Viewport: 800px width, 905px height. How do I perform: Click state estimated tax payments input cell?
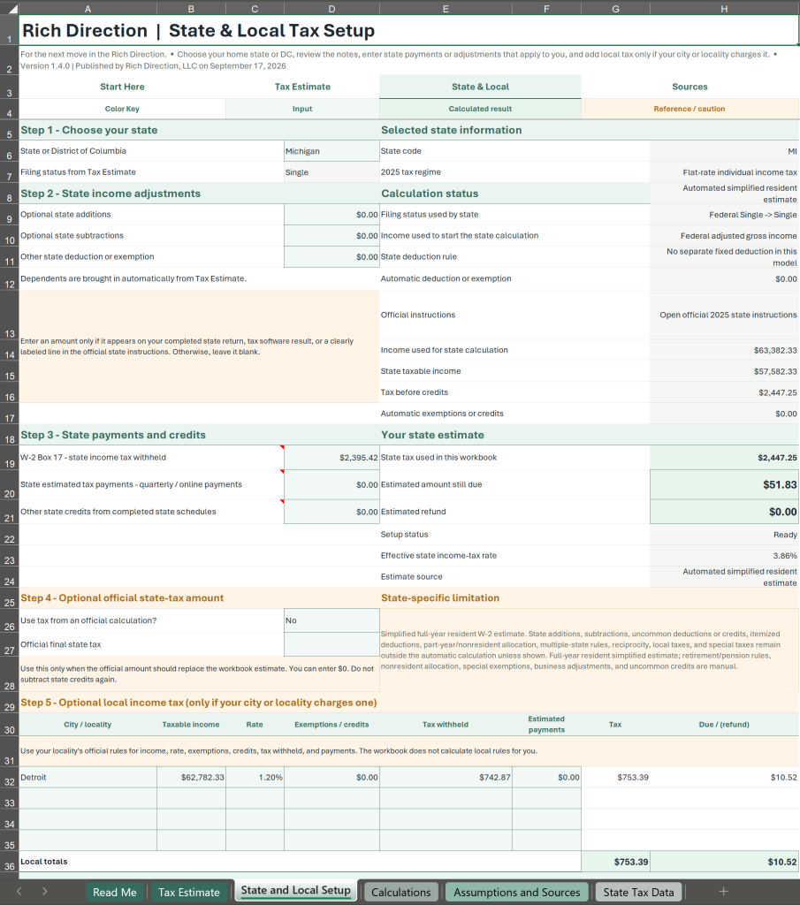tap(331, 484)
